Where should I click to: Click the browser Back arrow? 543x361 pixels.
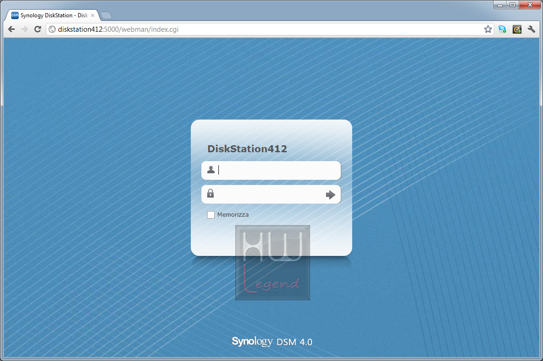coord(11,29)
